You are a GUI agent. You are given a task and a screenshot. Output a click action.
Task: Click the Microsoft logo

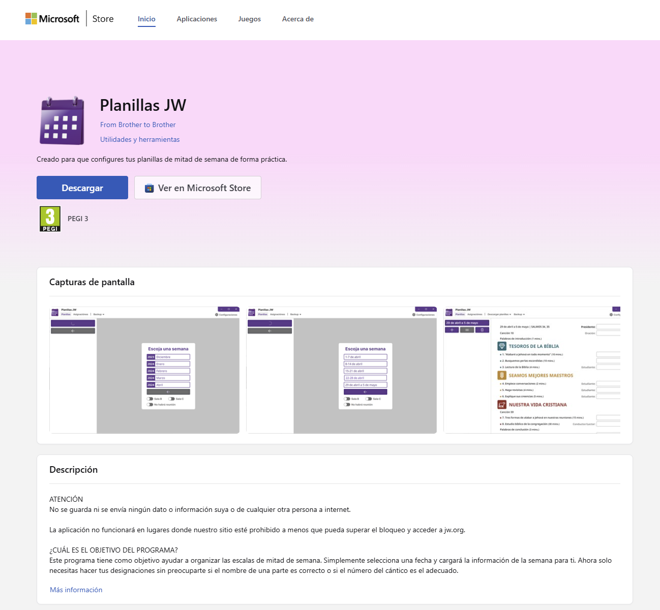52,19
